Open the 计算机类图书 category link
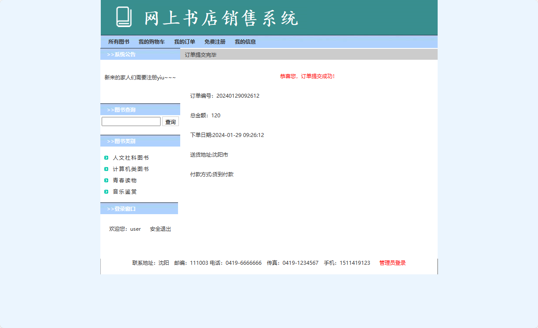This screenshot has height=328, width=538. tap(132, 169)
